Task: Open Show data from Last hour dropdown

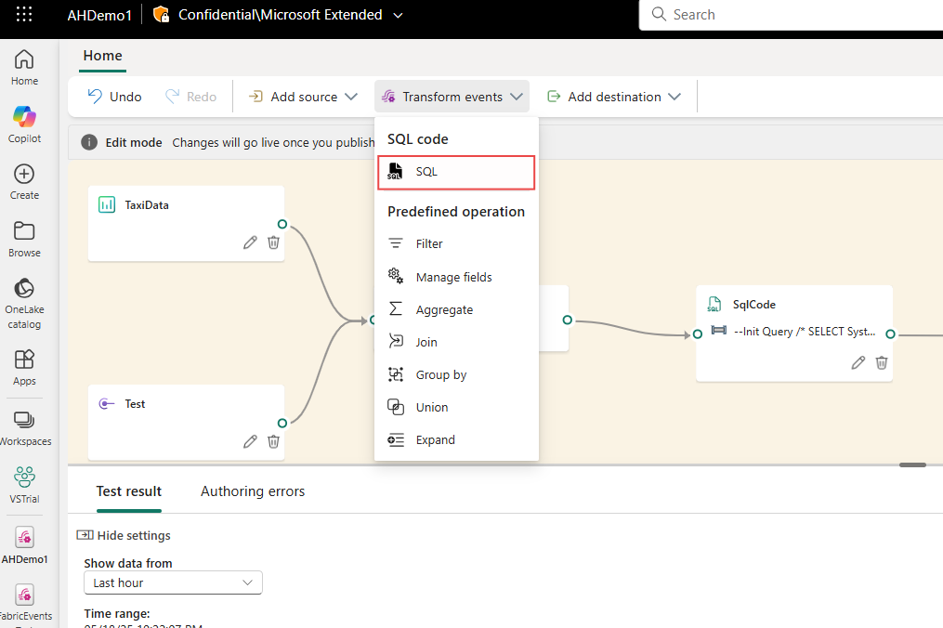Action: 173,582
